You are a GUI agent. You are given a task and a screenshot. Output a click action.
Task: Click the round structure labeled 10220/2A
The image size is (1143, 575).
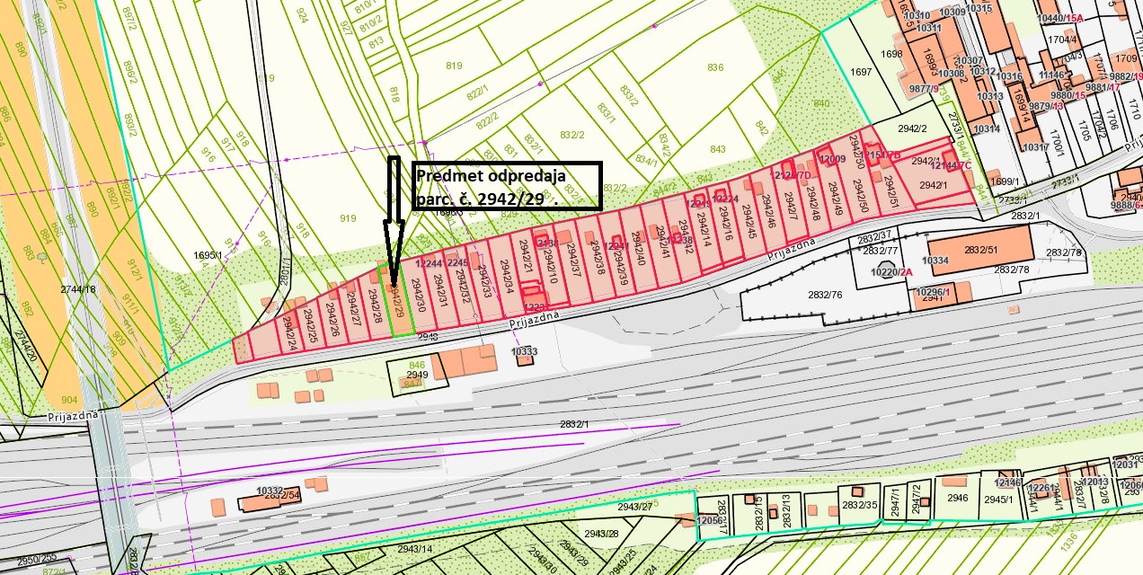pyautogui.click(x=889, y=273)
